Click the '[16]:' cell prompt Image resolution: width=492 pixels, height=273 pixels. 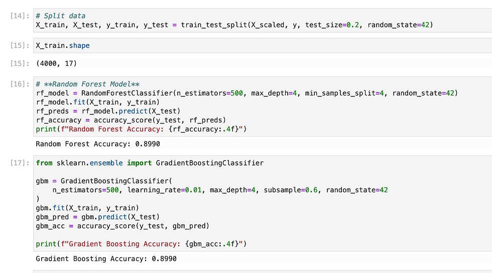click(20, 84)
